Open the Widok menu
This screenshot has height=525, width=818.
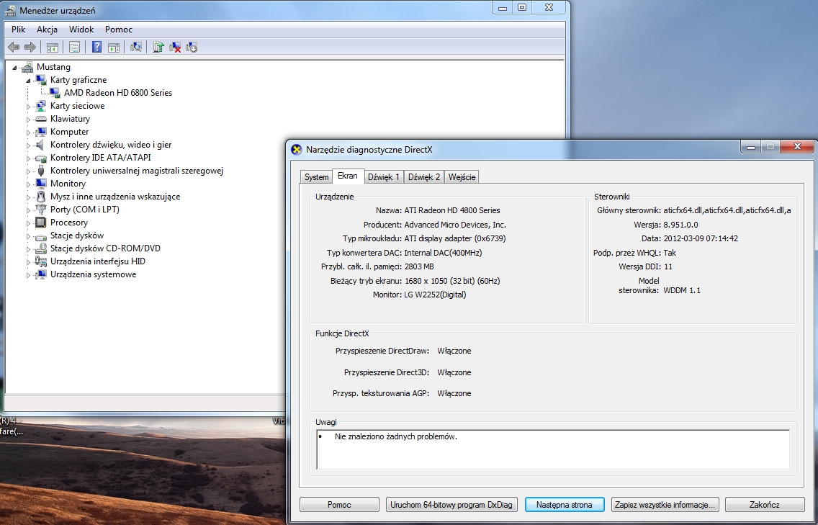click(x=81, y=30)
